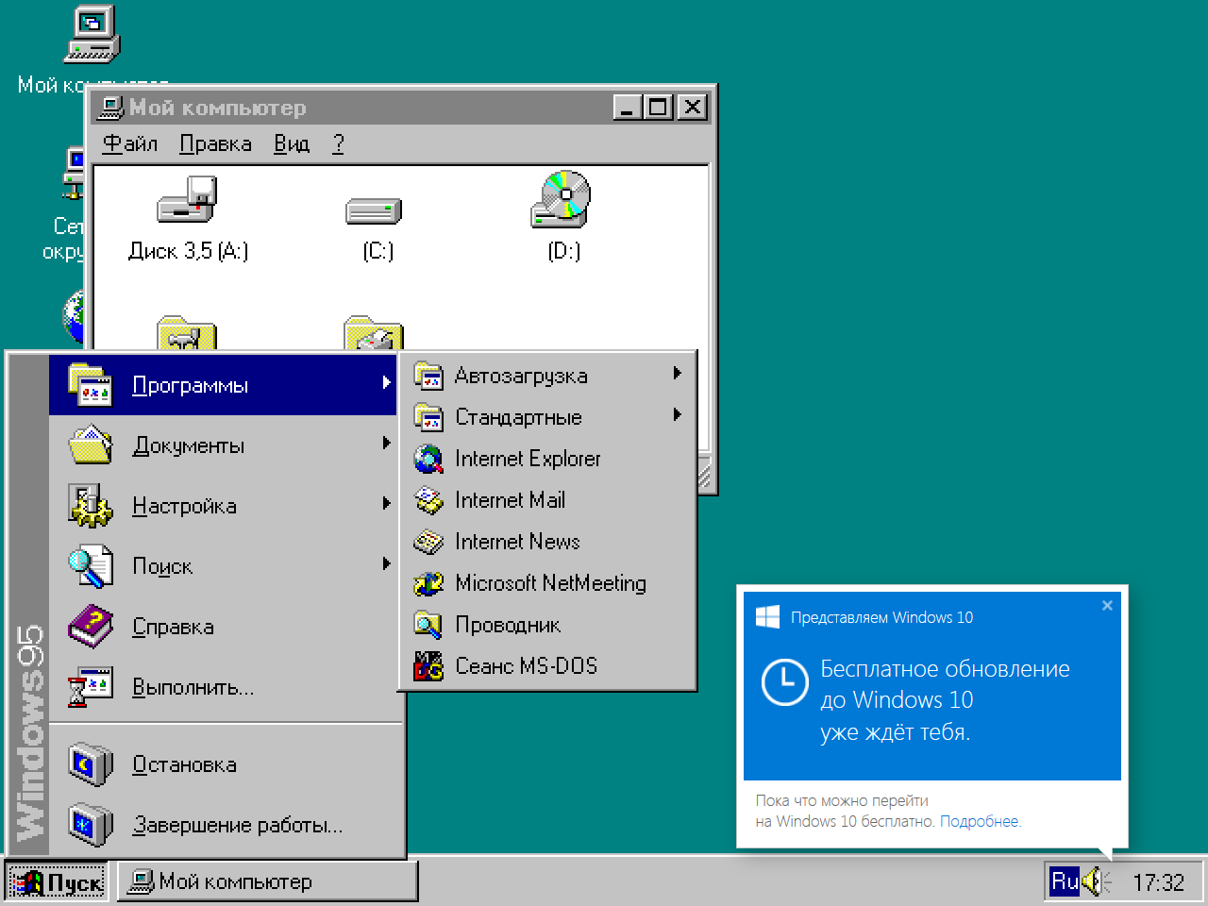This screenshot has height=906, width=1208.
Task: Click the Internet News label
Action: click(x=517, y=542)
